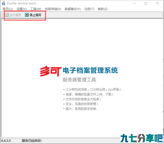Viewport: 164px width, 144px height.
Task: Click the stop service square icon
Action: [x=27, y=15]
